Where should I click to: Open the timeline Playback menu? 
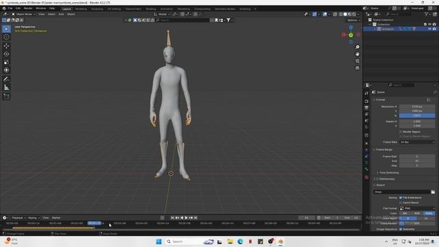(x=19, y=217)
